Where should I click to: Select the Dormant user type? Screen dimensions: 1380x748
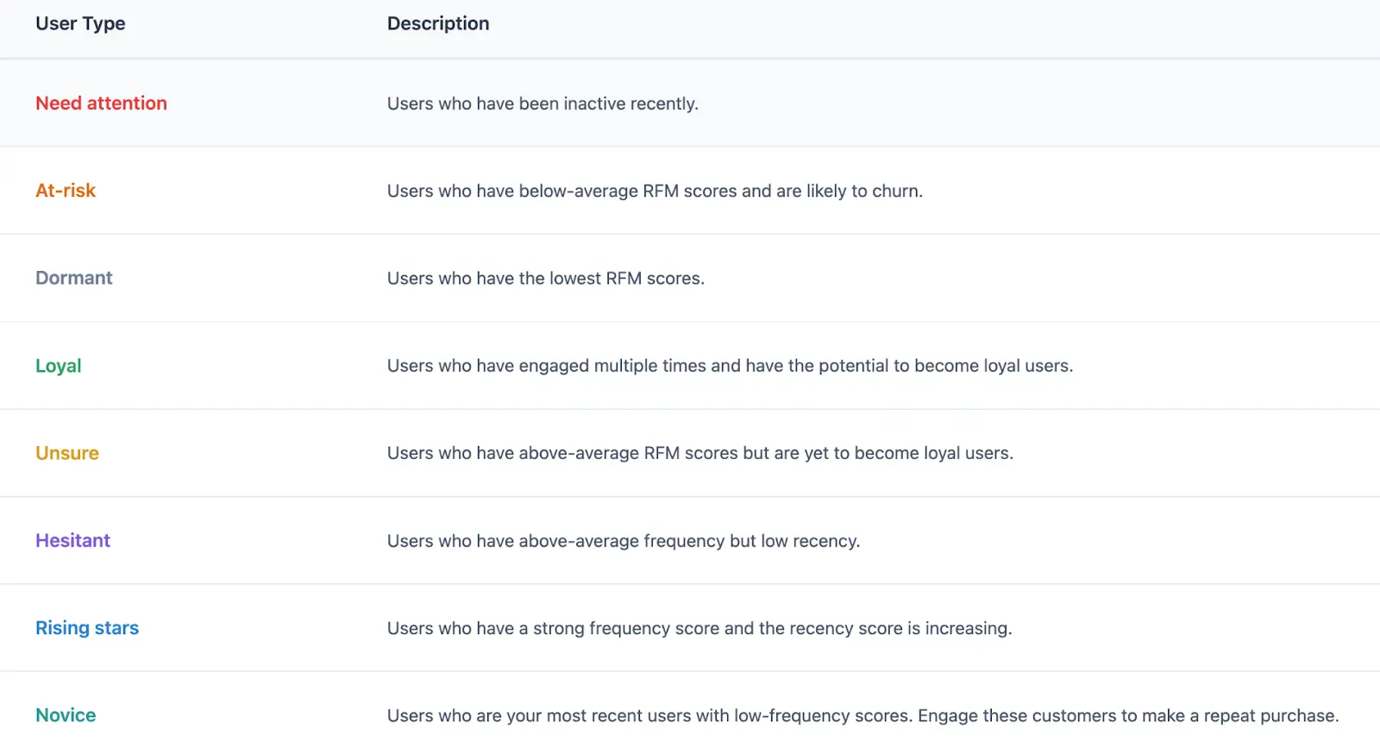click(74, 278)
